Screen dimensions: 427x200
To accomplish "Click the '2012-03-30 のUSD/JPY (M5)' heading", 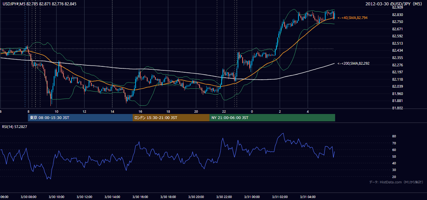I will point(394,4).
